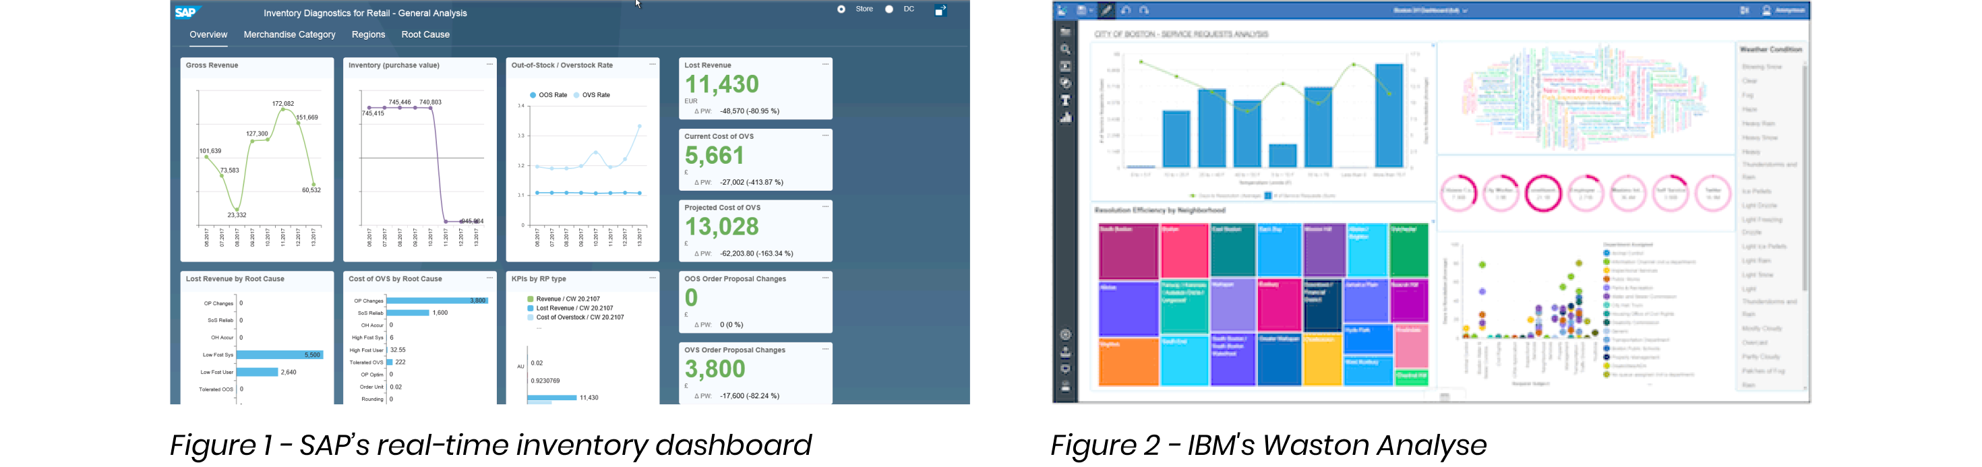
Task: Open options menu of Cost of OVS by Root Cause card
Action: 489,278
